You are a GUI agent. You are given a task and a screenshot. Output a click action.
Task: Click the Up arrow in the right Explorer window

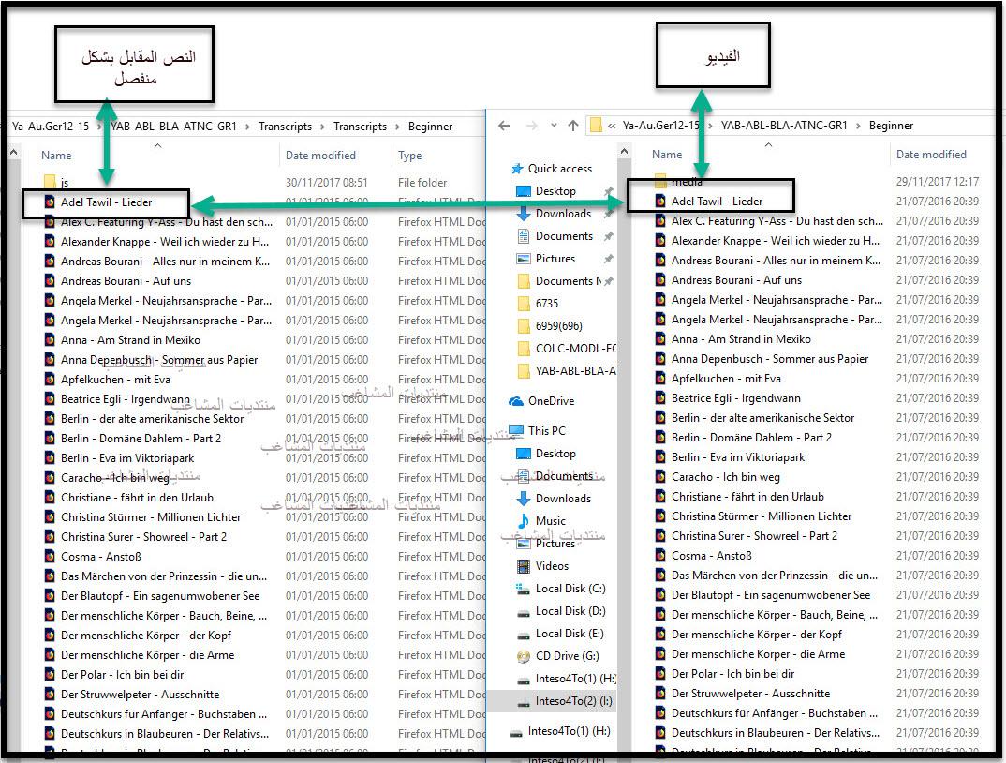pyautogui.click(x=573, y=126)
